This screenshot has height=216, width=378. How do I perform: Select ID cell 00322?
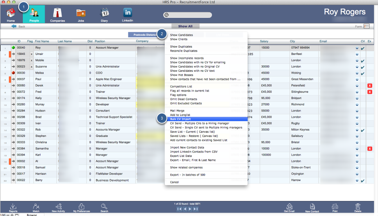tap(21, 130)
